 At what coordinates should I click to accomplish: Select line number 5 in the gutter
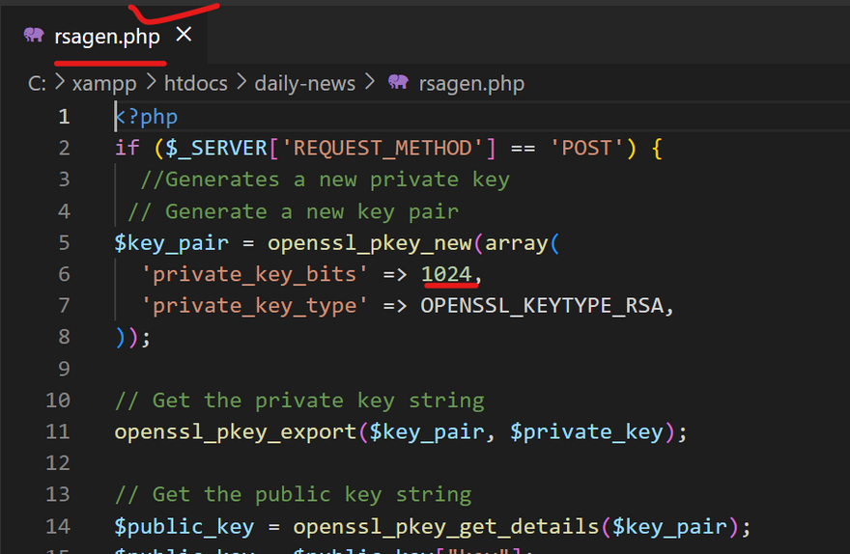click(64, 242)
